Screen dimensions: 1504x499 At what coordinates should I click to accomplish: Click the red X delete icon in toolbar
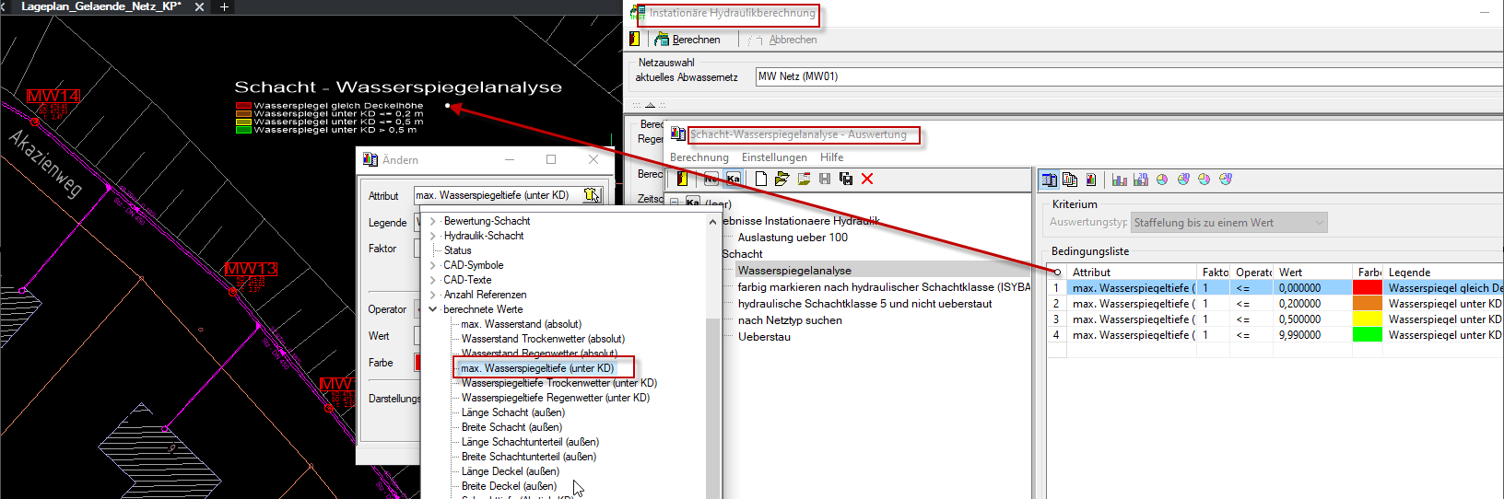coord(867,179)
